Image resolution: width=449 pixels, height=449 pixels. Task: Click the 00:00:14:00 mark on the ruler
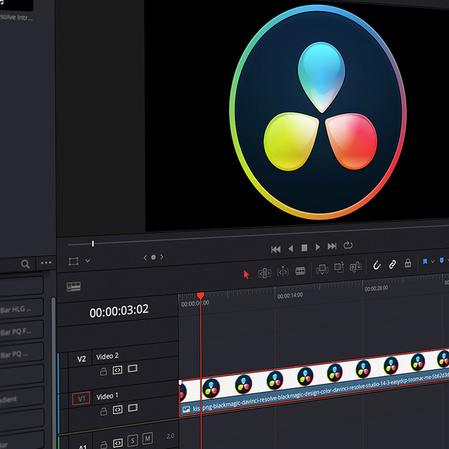pyautogui.click(x=290, y=295)
